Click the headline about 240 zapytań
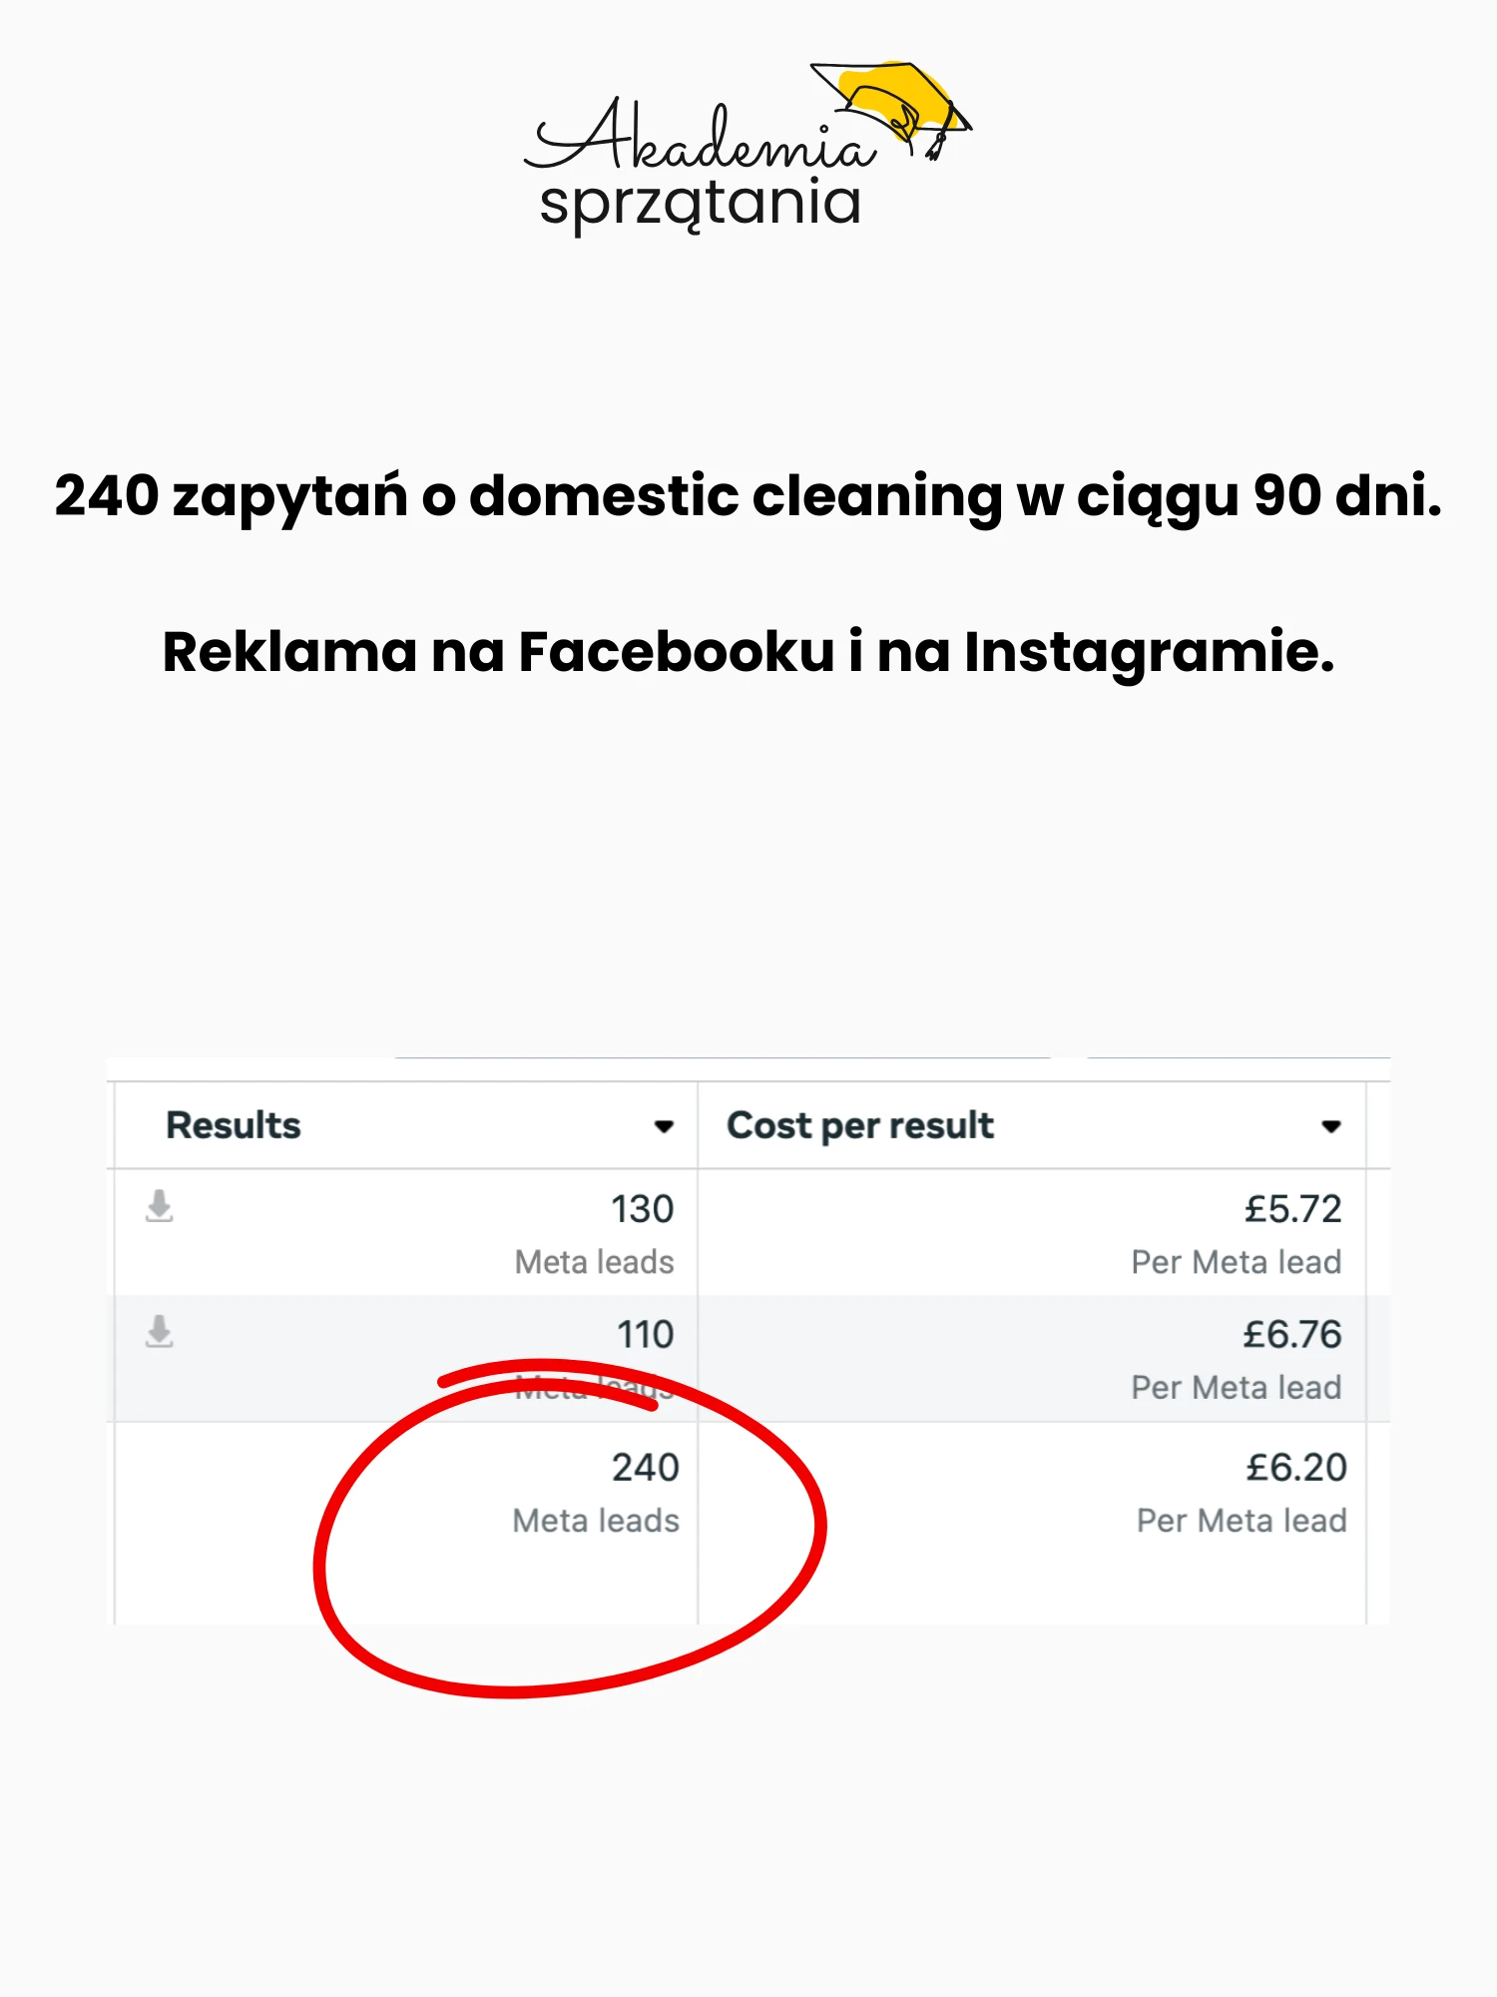 tap(748, 495)
